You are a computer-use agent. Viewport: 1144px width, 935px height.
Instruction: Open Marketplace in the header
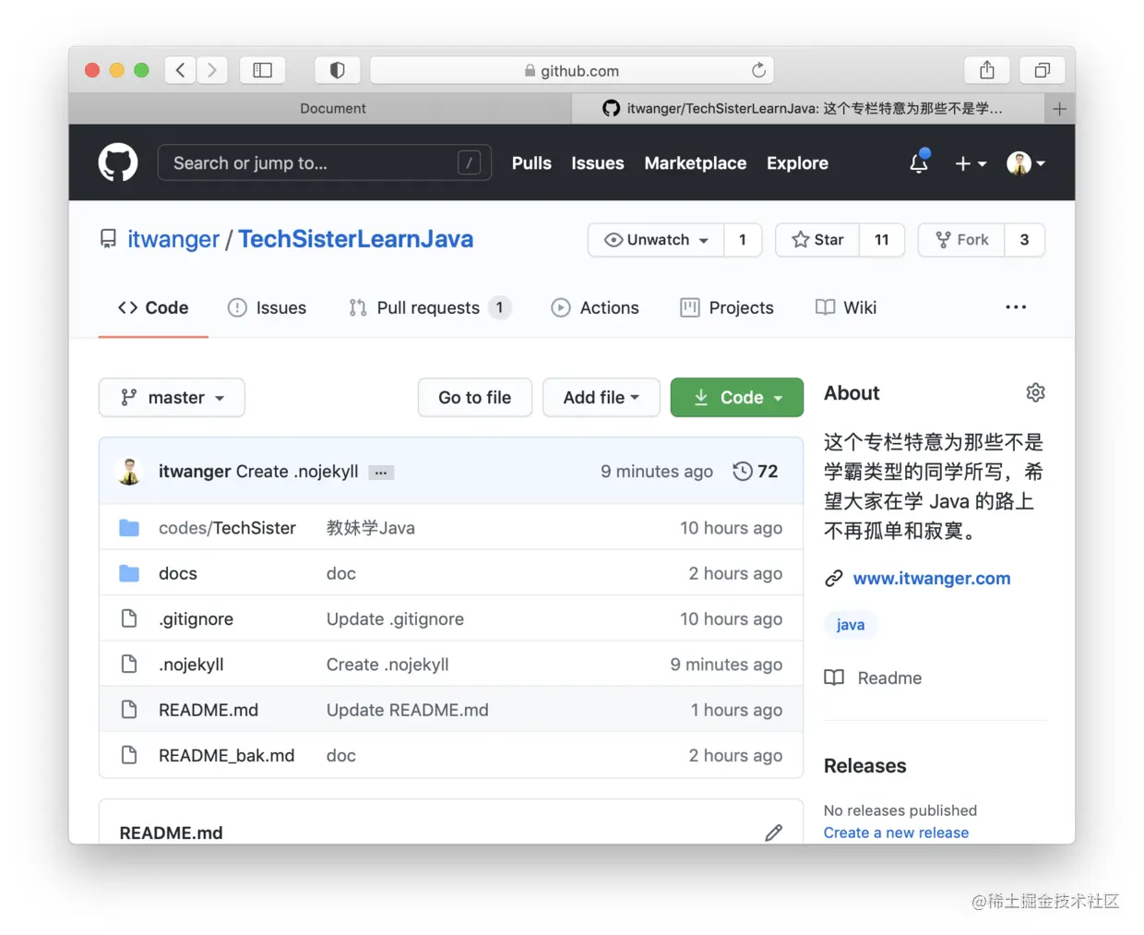pos(696,163)
